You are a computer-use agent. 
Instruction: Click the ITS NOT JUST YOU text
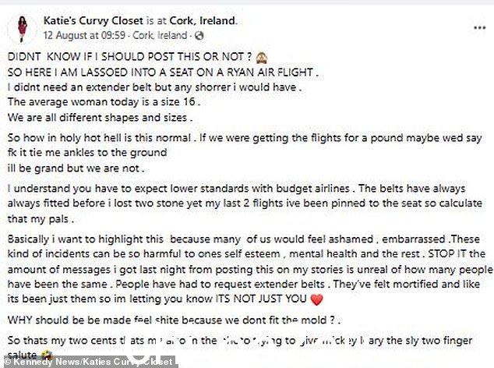point(261,299)
